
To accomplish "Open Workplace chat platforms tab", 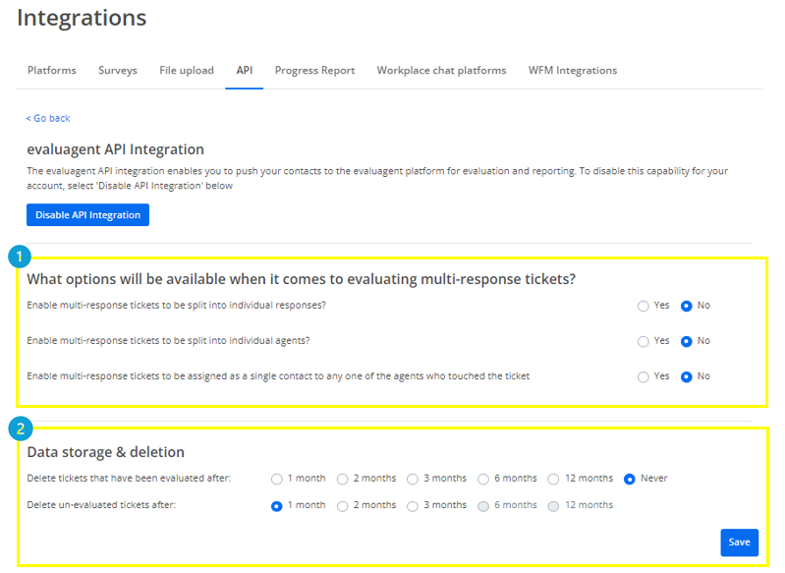I will point(441,71).
